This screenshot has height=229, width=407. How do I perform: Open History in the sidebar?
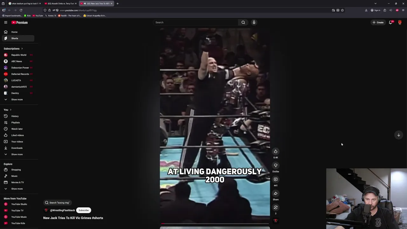18,116
